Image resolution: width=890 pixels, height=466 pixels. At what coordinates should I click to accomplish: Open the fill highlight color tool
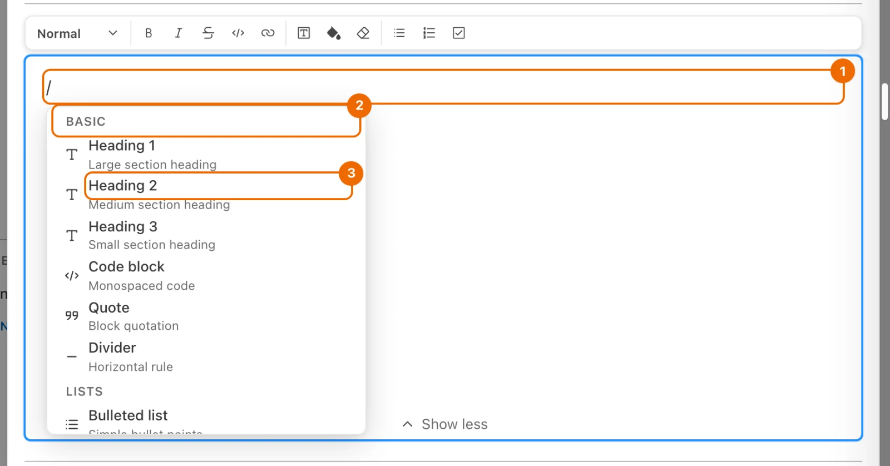[334, 33]
